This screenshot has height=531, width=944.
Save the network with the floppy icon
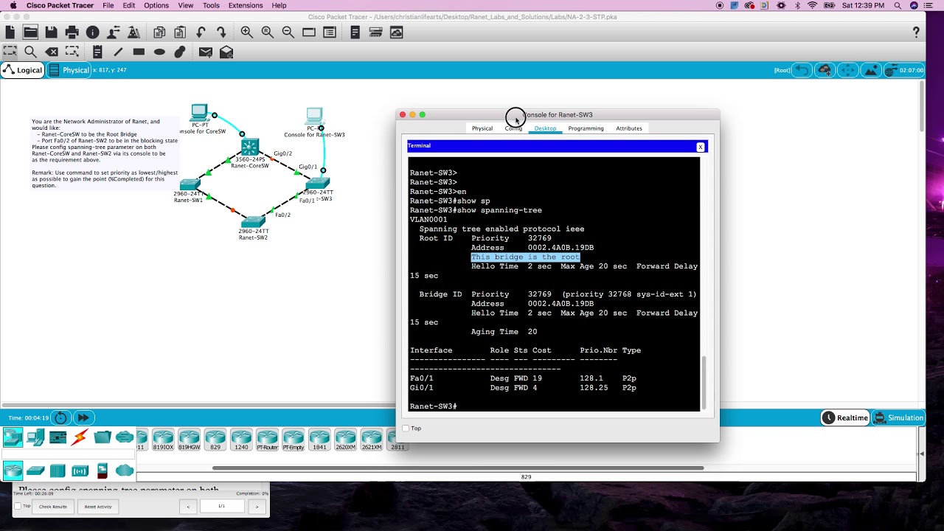tap(51, 32)
